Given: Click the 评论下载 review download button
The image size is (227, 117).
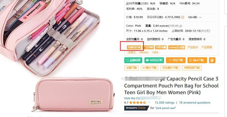Looking at the screenshot, I should tap(176, 60).
